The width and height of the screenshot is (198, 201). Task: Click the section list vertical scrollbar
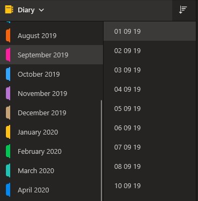(x=101, y=151)
